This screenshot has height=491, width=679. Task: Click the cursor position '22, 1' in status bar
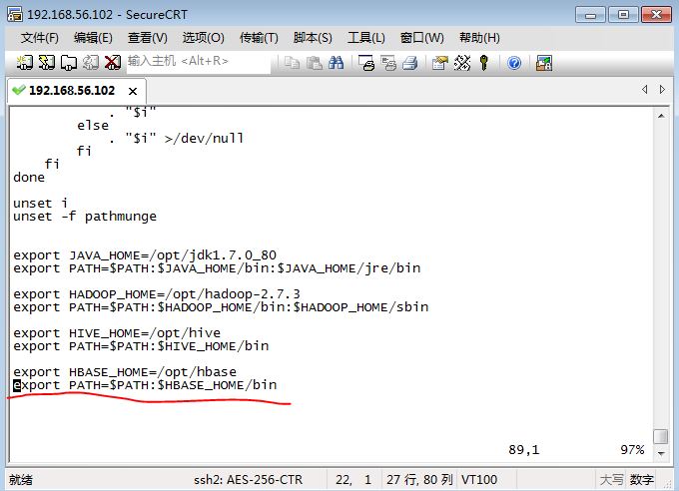point(353,480)
